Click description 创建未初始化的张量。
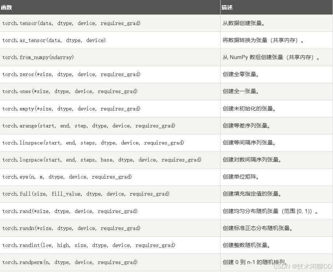This screenshot has height=272, width=333. [249, 109]
